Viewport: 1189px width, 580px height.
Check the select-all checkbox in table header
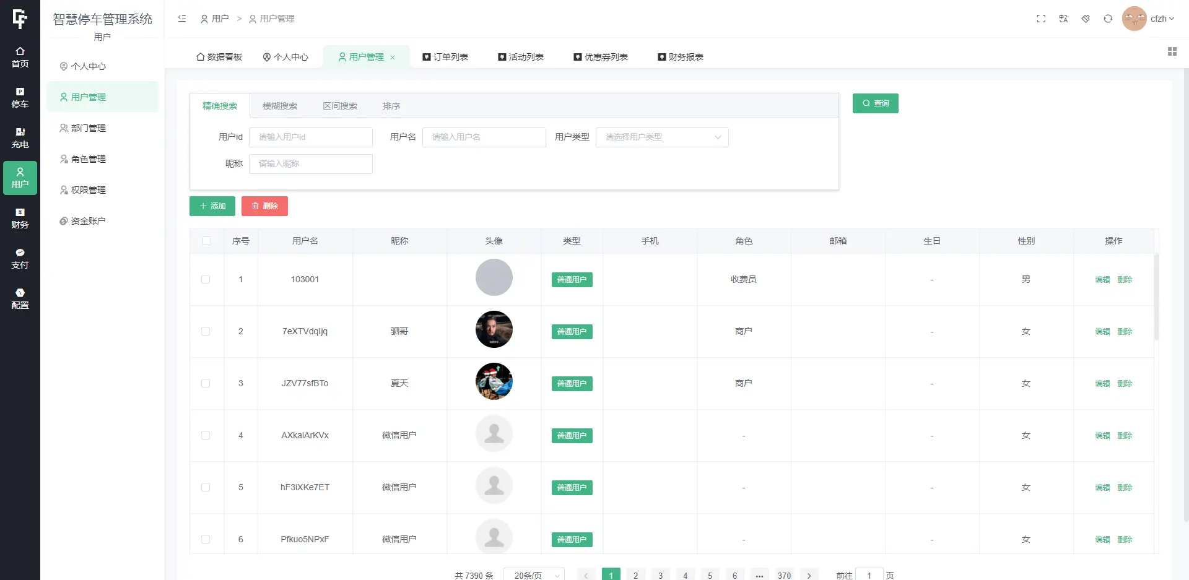pyautogui.click(x=206, y=241)
